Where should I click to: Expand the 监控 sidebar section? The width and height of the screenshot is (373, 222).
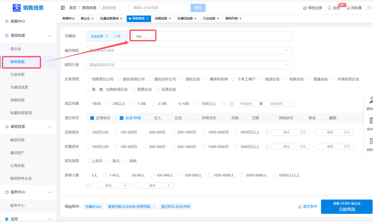pos(50,219)
